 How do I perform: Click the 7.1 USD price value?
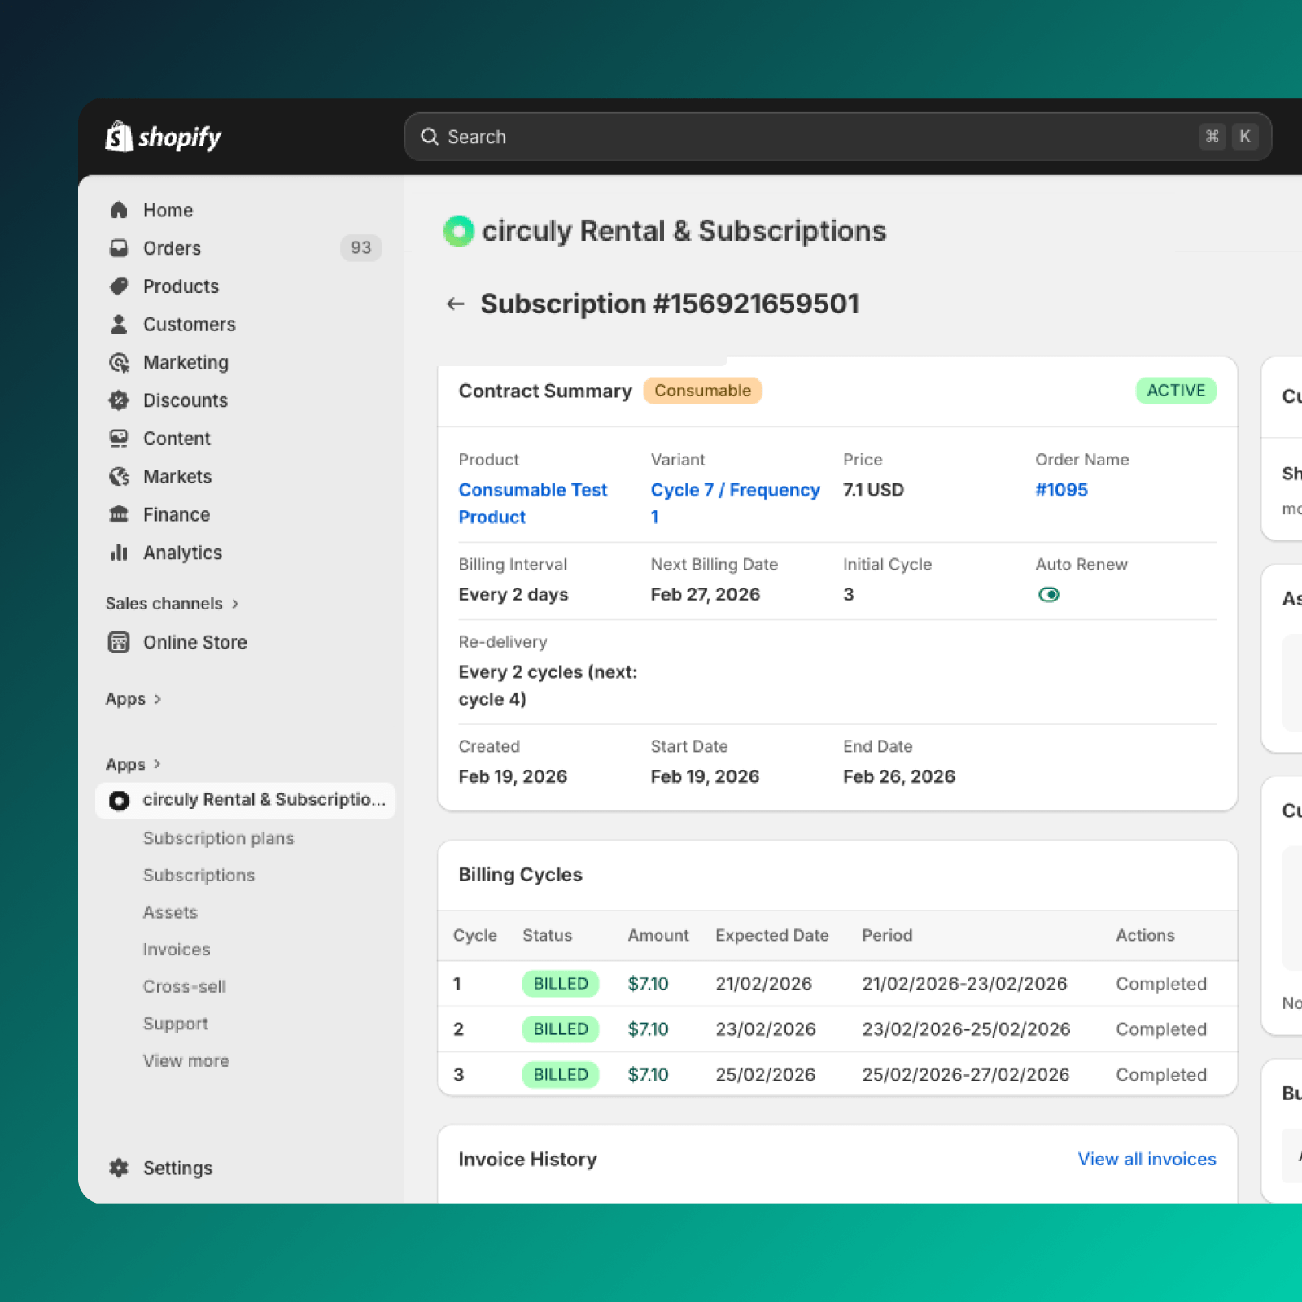(873, 490)
